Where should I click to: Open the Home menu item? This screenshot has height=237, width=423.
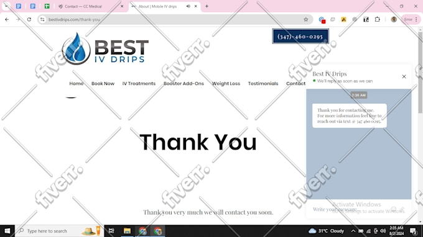point(77,84)
